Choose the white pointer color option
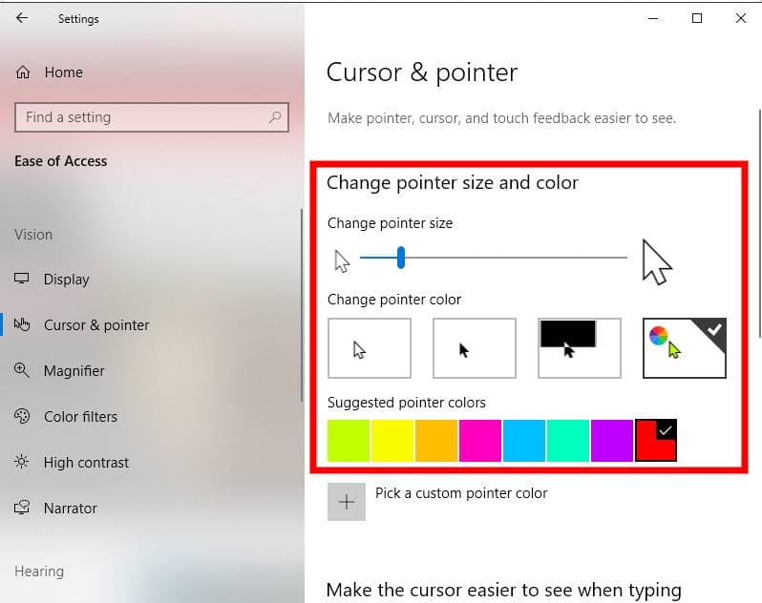This screenshot has width=762, height=603. [370, 348]
